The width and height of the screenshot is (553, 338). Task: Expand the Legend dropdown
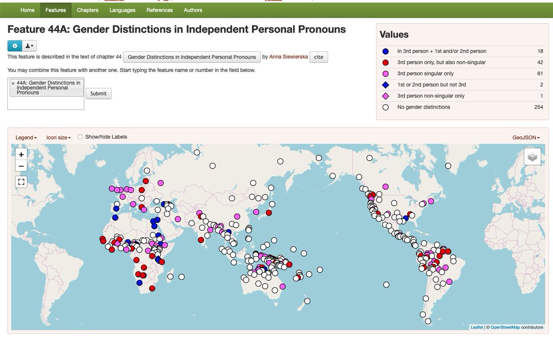click(x=26, y=137)
